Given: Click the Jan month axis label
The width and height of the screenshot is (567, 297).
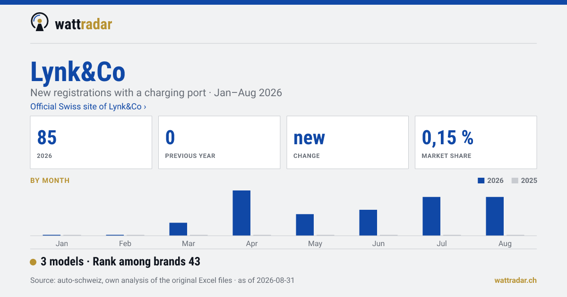Looking at the screenshot, I should (x=62, y=243).
